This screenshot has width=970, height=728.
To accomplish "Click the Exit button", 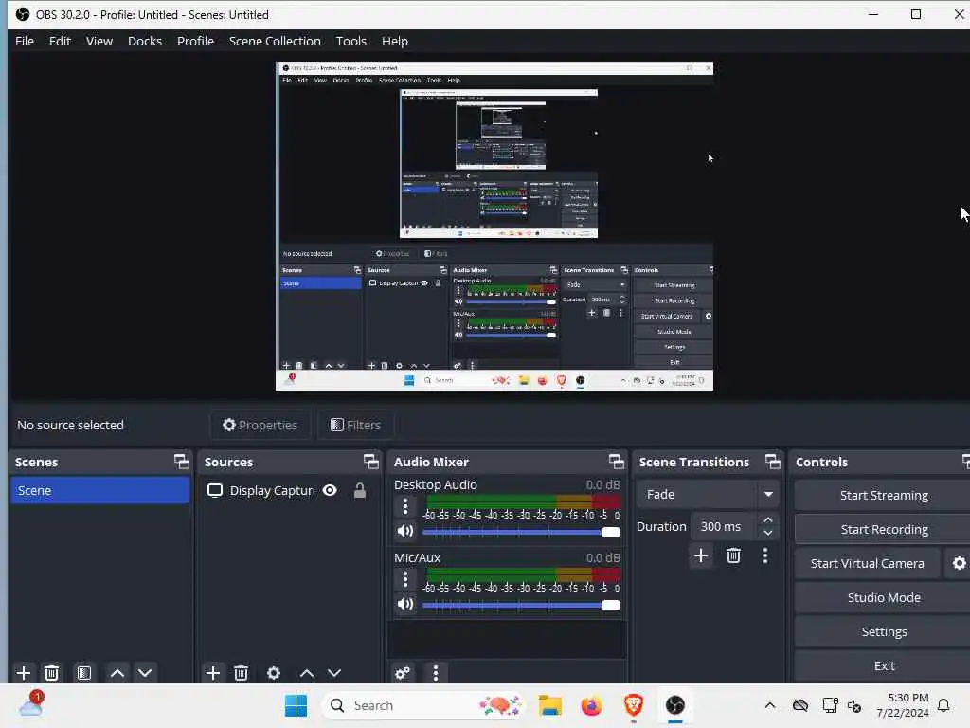I will 884,665.
